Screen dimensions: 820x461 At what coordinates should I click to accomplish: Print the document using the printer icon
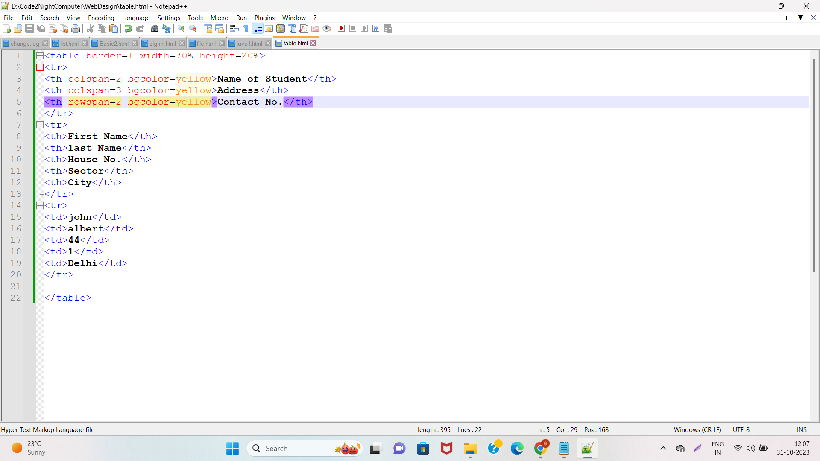coord(76,29)
